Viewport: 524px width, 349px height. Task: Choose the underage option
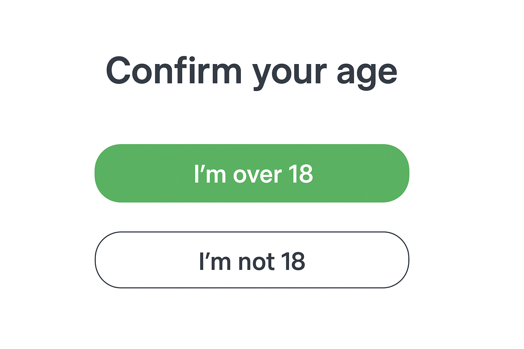[x=252, y=260]
